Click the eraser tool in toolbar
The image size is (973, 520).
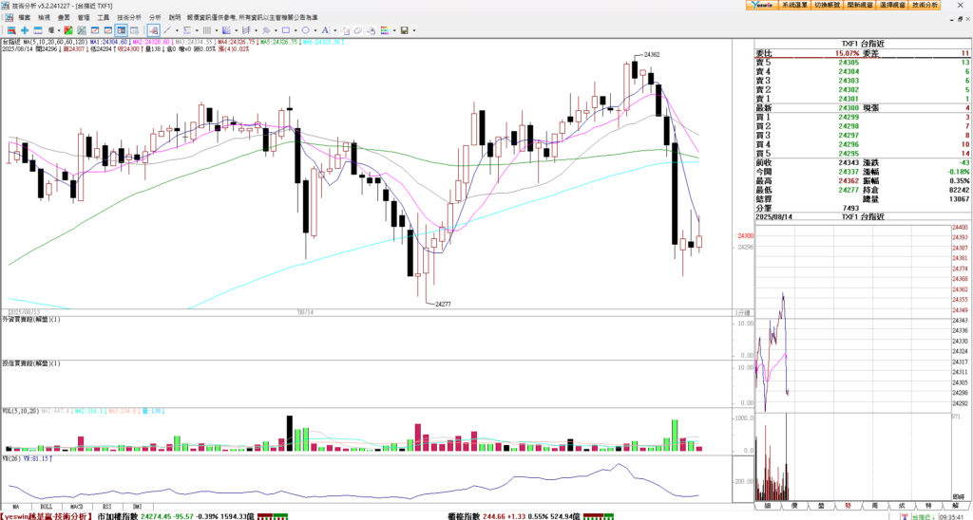357,30
